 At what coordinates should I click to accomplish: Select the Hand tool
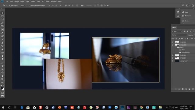coord(2,76)
